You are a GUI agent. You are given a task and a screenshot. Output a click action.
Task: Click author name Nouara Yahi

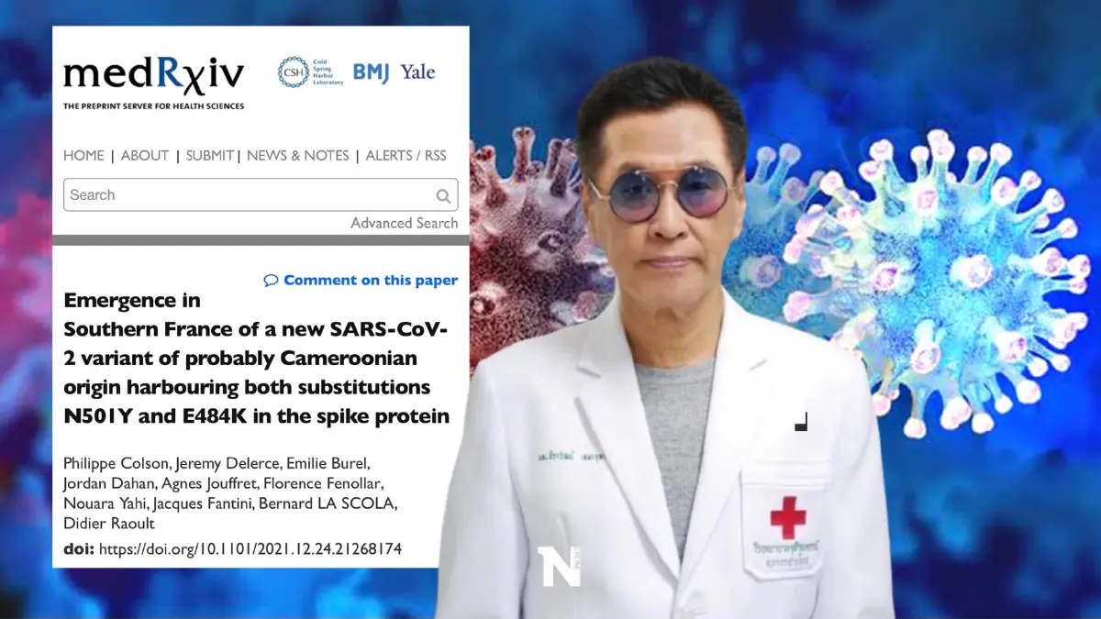[x=106, y=505]
